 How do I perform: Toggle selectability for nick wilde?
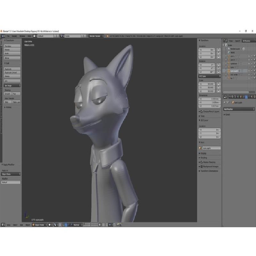252,75
